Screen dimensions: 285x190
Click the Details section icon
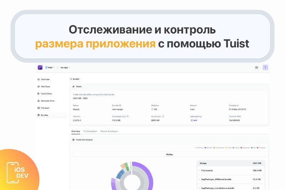[x=73, y=87]
